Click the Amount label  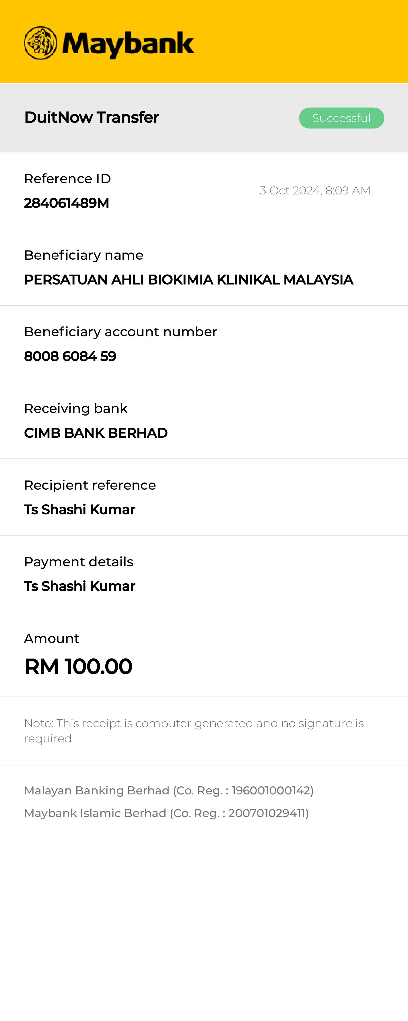click(51, 638)
